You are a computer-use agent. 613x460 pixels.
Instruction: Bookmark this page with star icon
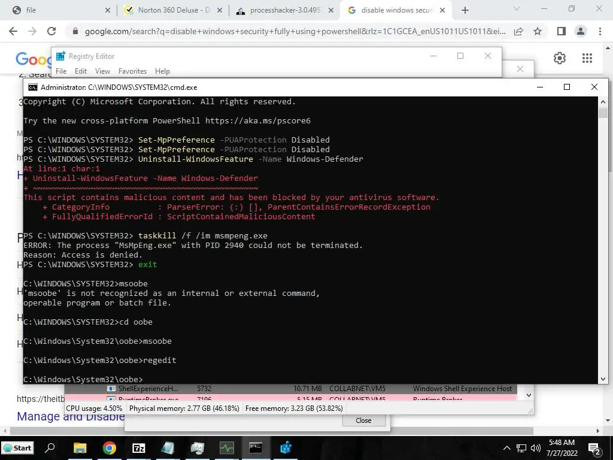538,31
